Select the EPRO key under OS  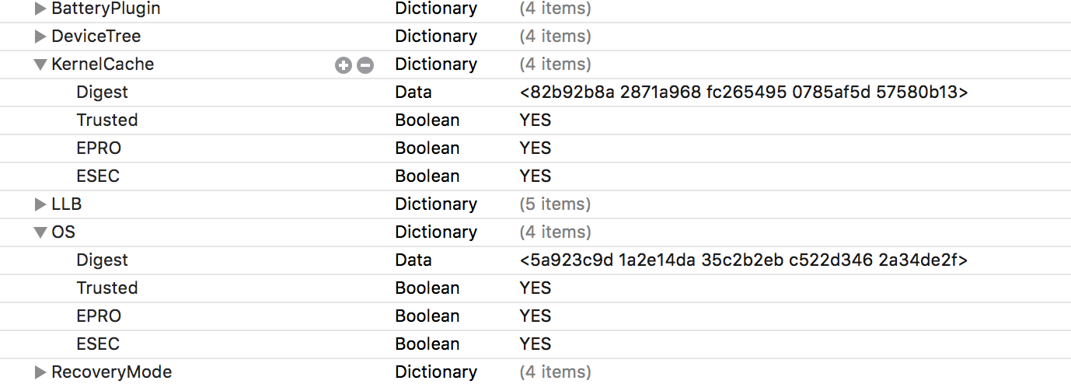tap(99, 316)
